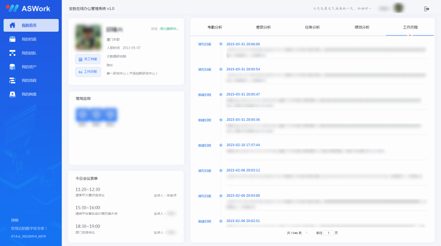
Task: Click the 员工档案 button
Action: click(x=88, y=59)
